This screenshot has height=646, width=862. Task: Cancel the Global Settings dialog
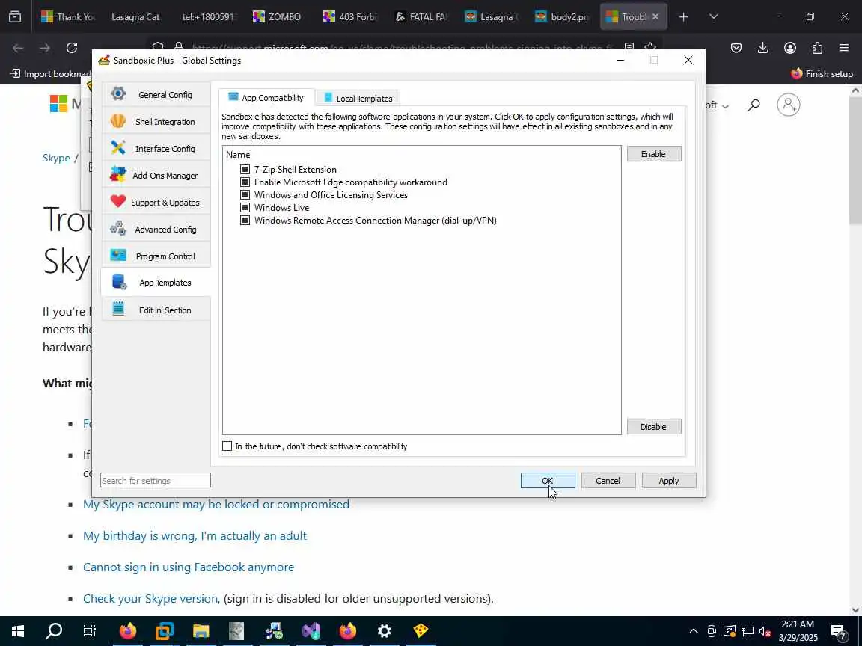pos(608,481)
